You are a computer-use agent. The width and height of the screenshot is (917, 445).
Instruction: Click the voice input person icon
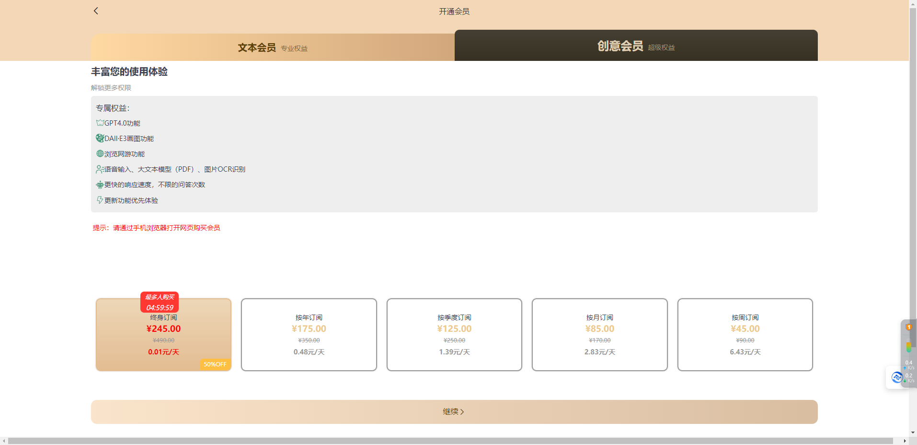(x=100, y=169)
